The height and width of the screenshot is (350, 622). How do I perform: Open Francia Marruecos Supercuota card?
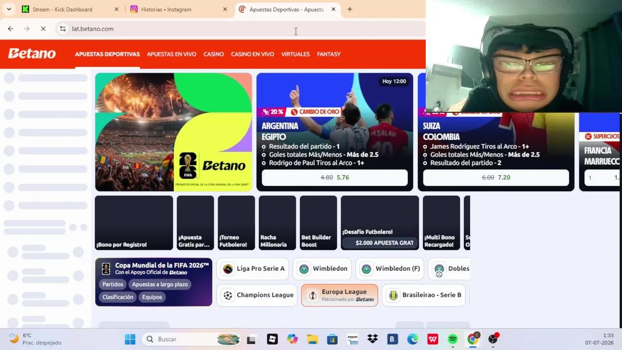(600, 152)
